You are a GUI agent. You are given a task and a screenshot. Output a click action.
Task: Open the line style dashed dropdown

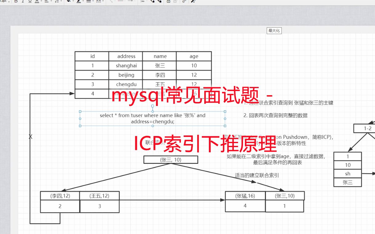coord(103,2)
